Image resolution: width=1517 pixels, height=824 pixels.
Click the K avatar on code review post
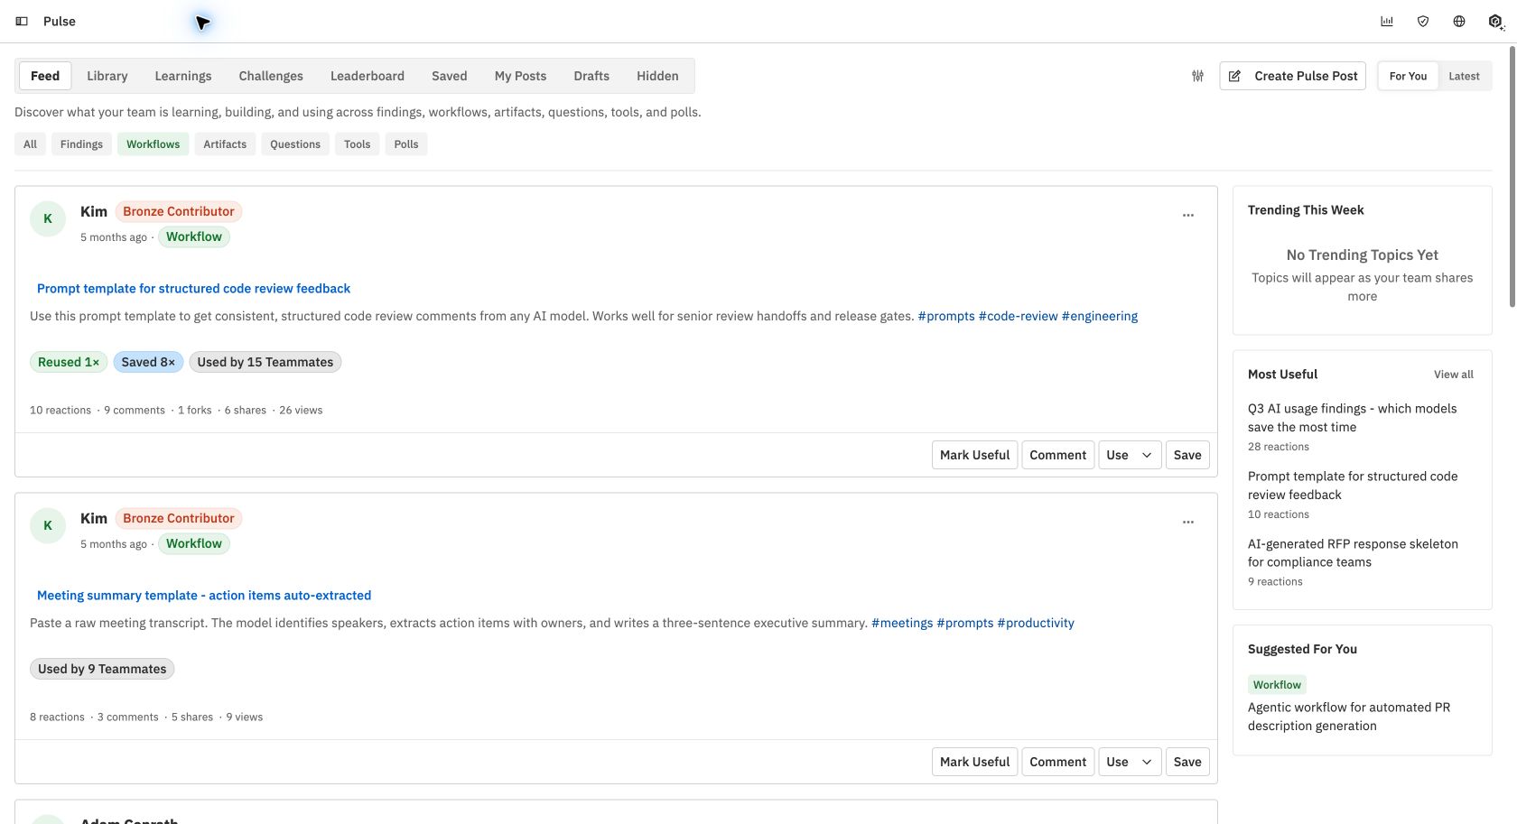48,218
